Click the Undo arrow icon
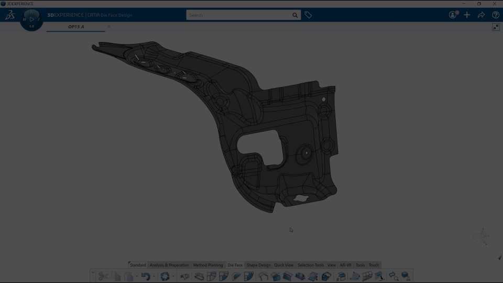Image resolution: width=503 pixels, height=283 pixels. (x=146, y=276)
